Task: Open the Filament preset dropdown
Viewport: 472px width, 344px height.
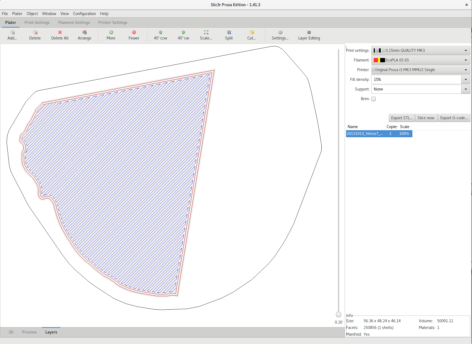Action: tap(420, 60)
